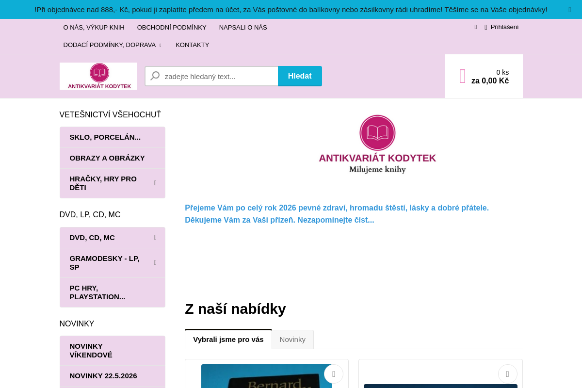582x388 pixels.
Task: Select the 'Vybrali jsme pro vás' tab
Action: coord(228,339)
